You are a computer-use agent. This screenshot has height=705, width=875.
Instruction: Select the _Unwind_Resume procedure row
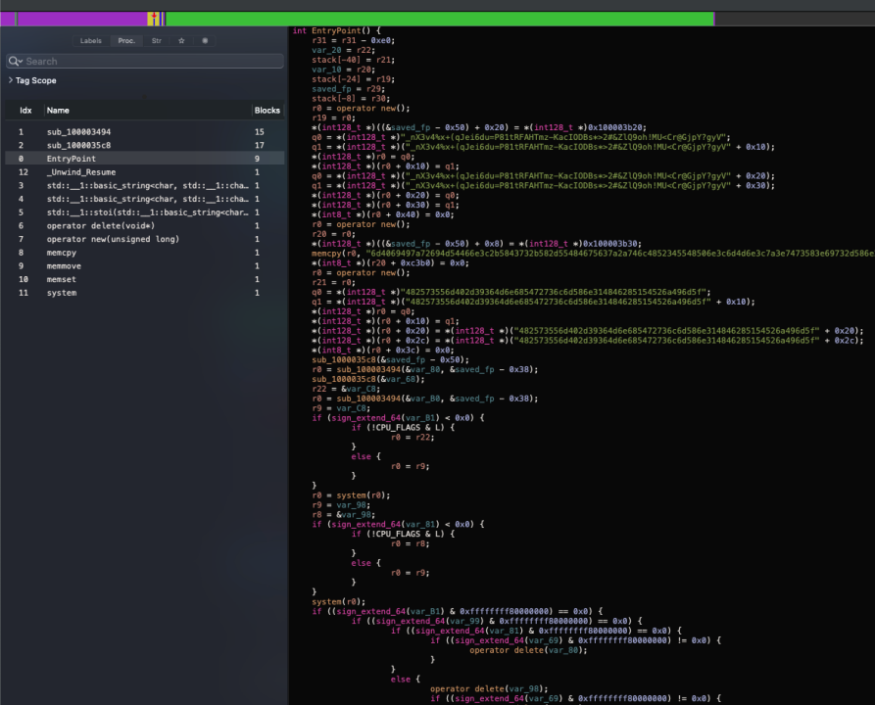[145, 171]
